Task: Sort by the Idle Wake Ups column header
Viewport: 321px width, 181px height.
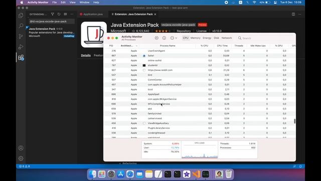Action: point(258,46)
